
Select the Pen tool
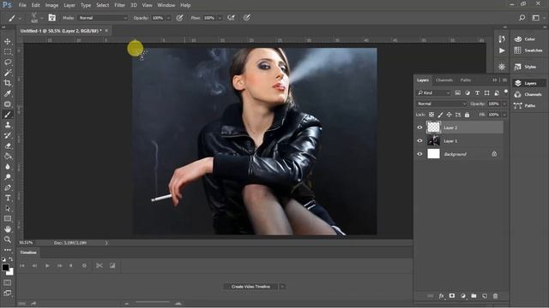pyautogui.click(x=8, y=187)
